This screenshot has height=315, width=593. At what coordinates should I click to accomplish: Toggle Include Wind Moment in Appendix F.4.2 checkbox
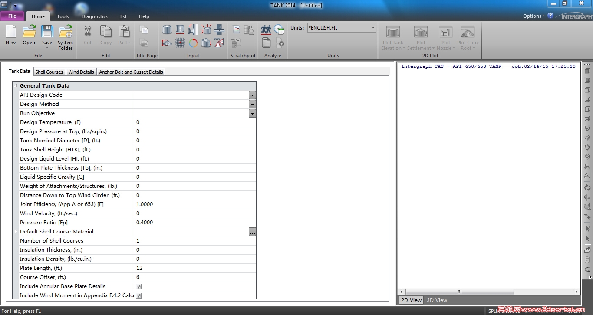(138, 295)
